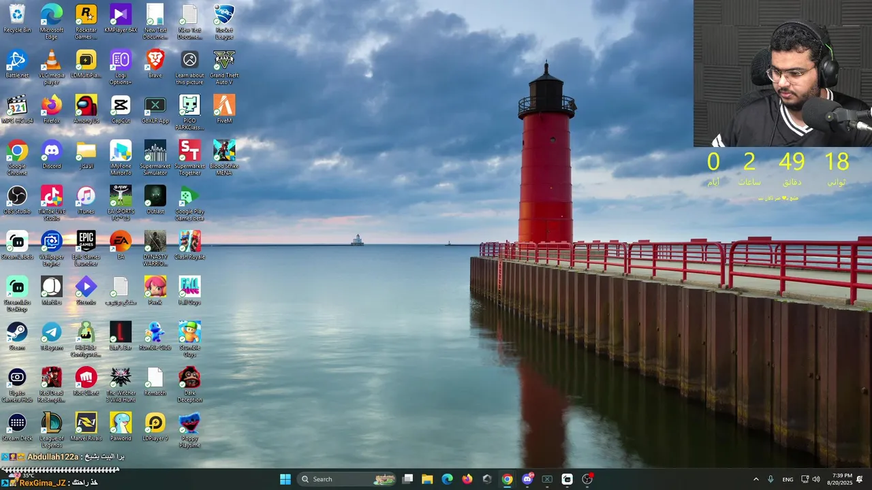Viewport: 872px width, 490px height.
Task: Open the Rumble Club desktop icon
Action: tap(155, 336)
